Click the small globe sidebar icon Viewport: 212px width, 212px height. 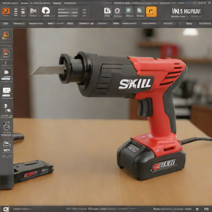[x=6, y=106]
